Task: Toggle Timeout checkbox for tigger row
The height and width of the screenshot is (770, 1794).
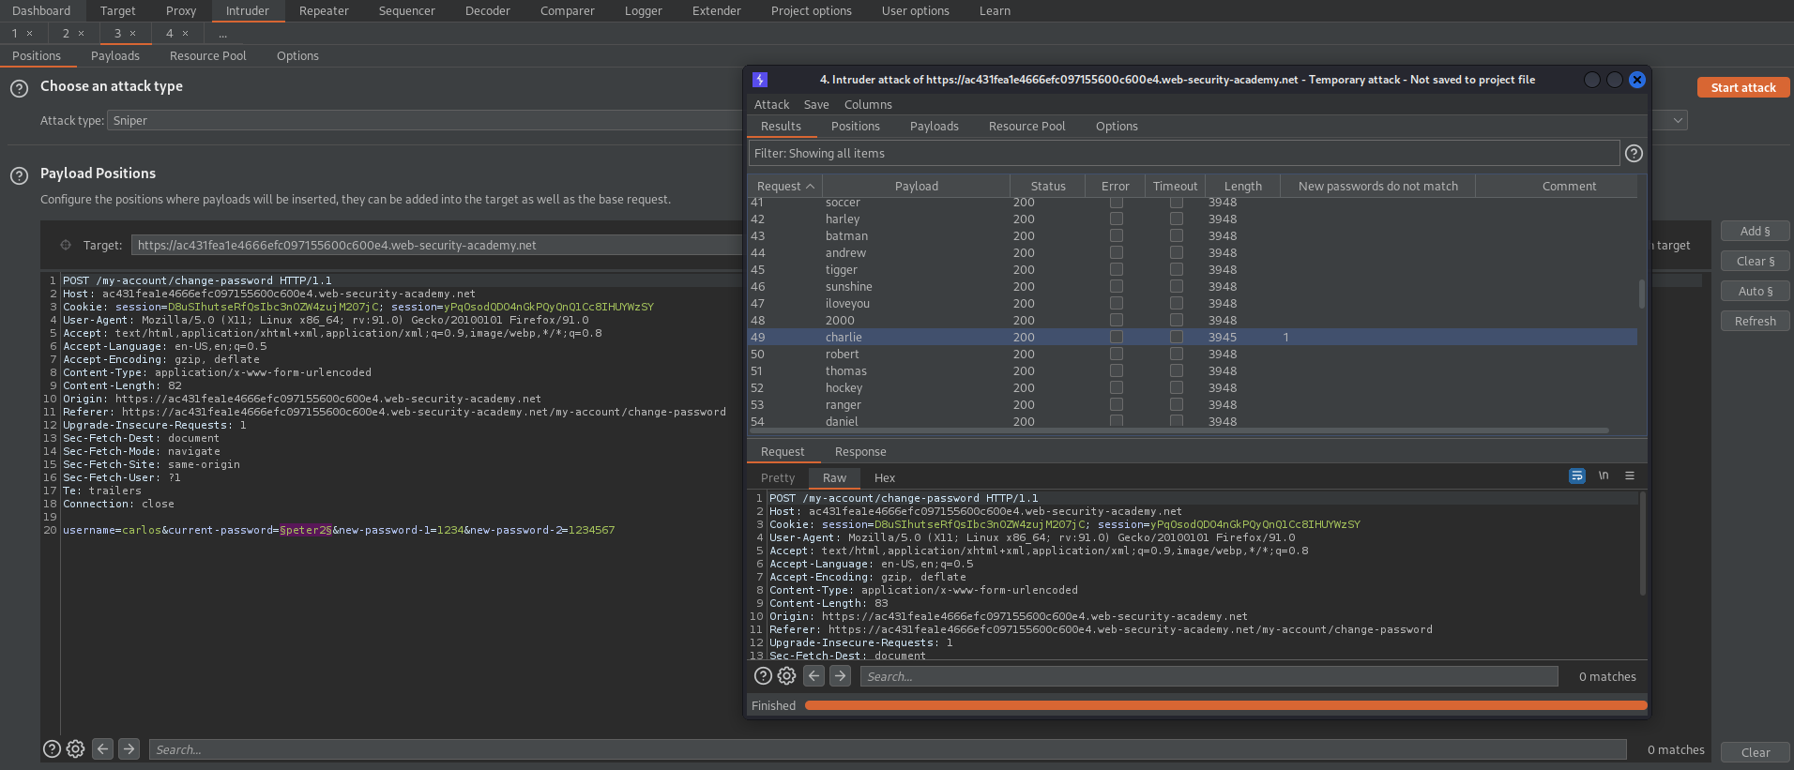Action: (1176, 269)
